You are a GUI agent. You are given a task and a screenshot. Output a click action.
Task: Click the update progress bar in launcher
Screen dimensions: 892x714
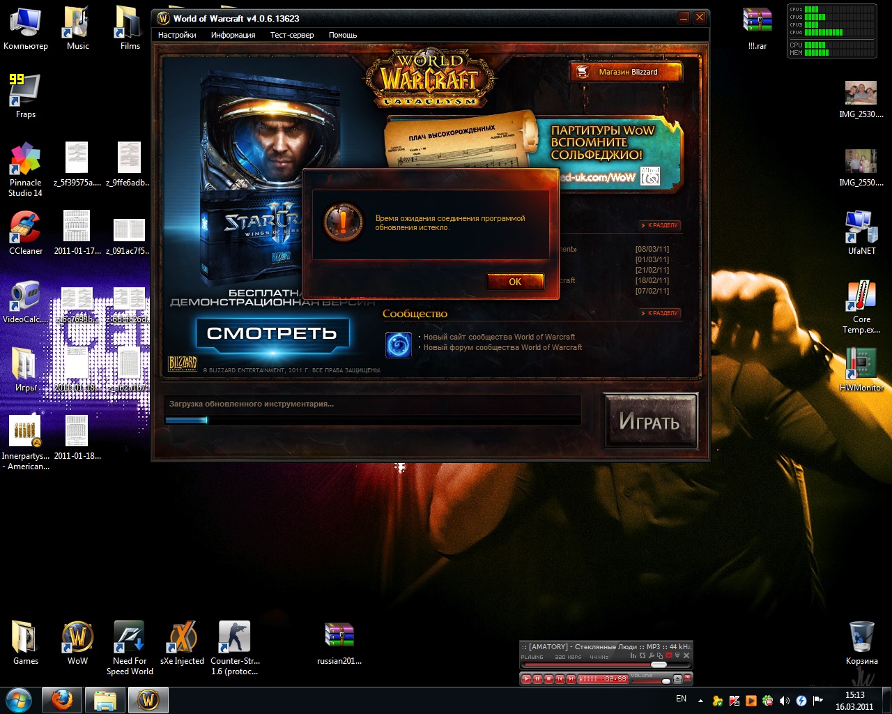click(372, 420)
